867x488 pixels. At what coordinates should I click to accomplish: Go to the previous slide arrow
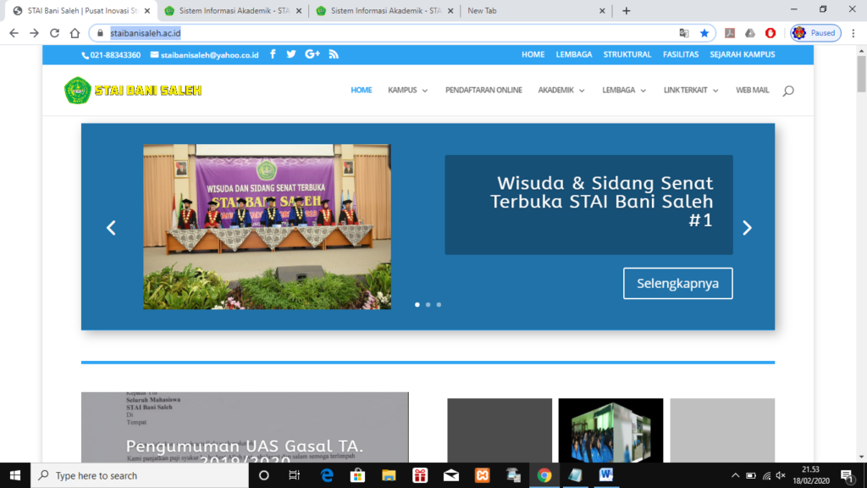111,228
